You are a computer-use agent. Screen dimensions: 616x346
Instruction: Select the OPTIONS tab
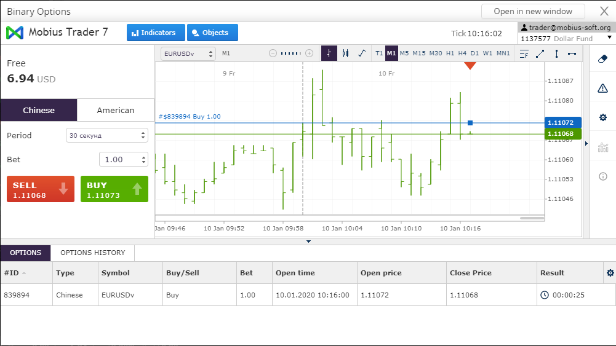click(25, 253)
